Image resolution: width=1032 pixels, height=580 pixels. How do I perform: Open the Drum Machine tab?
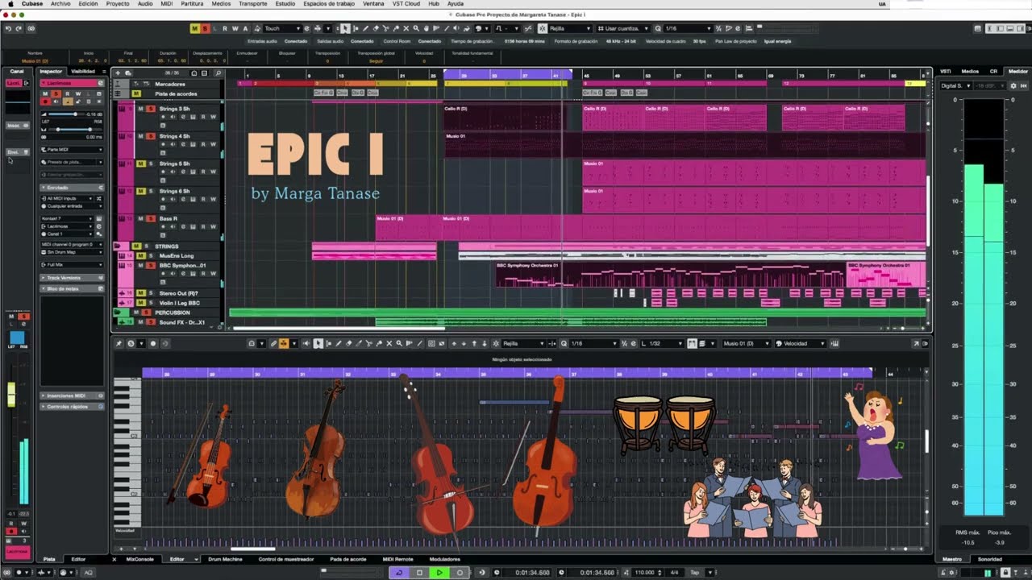tap(225, 559)
